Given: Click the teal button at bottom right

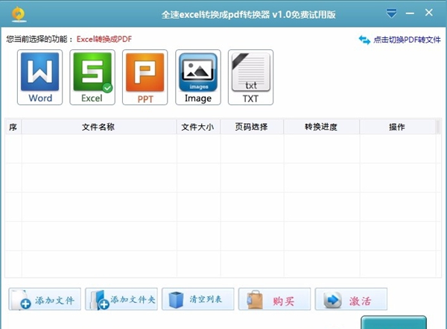Looking at the screenshot, I should tap(393, 322).
